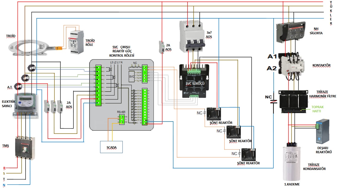Screen dimensions: 337x188
Task: Select the black SVC SÜRÜCÜ driver module
Action: click(x=194, y=81)
